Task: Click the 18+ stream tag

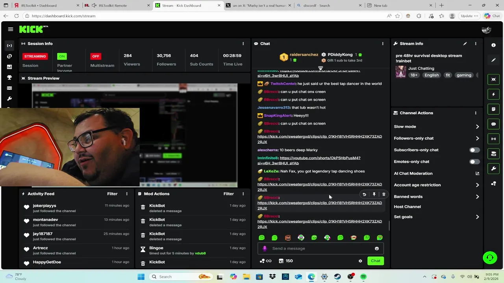Action: pos(414,75)
